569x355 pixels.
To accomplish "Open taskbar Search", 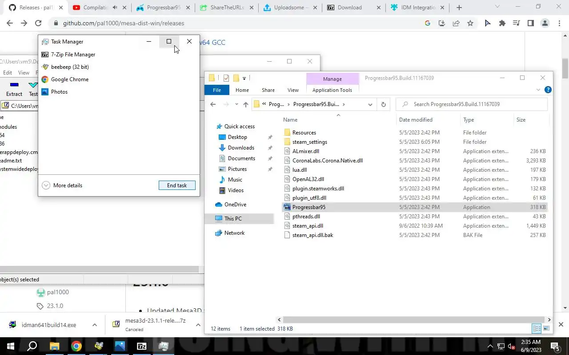I will tap(32, 346).
